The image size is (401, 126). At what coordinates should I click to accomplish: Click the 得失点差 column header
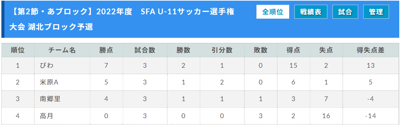(x=370, y=50)
